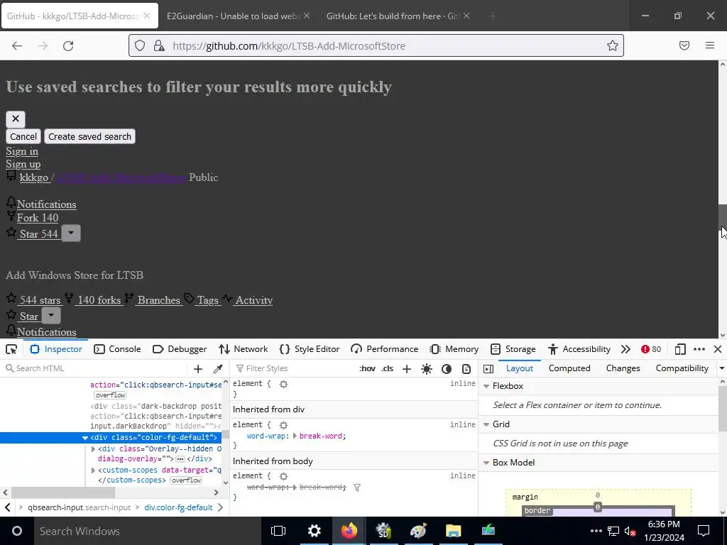Viewport: 727px width, 545px height.
Task: Show tracking protection shield info
Action: click(140, 45)
